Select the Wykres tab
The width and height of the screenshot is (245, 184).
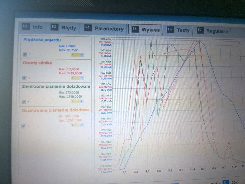[145, 29]
